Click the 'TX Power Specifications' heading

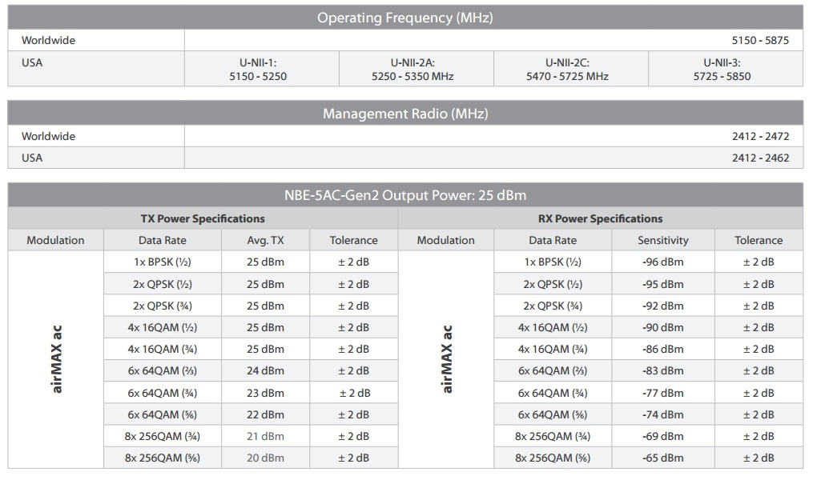pyautogui.click(x=203, y=218)
